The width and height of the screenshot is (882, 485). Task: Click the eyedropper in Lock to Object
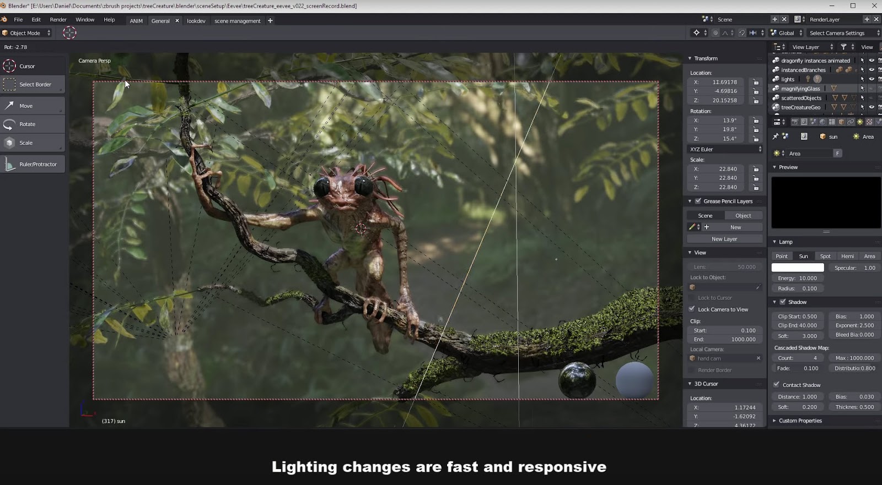[759, 287]
